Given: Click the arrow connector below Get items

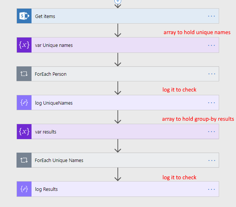Looking at the screenshot, I should pos(118,30).
